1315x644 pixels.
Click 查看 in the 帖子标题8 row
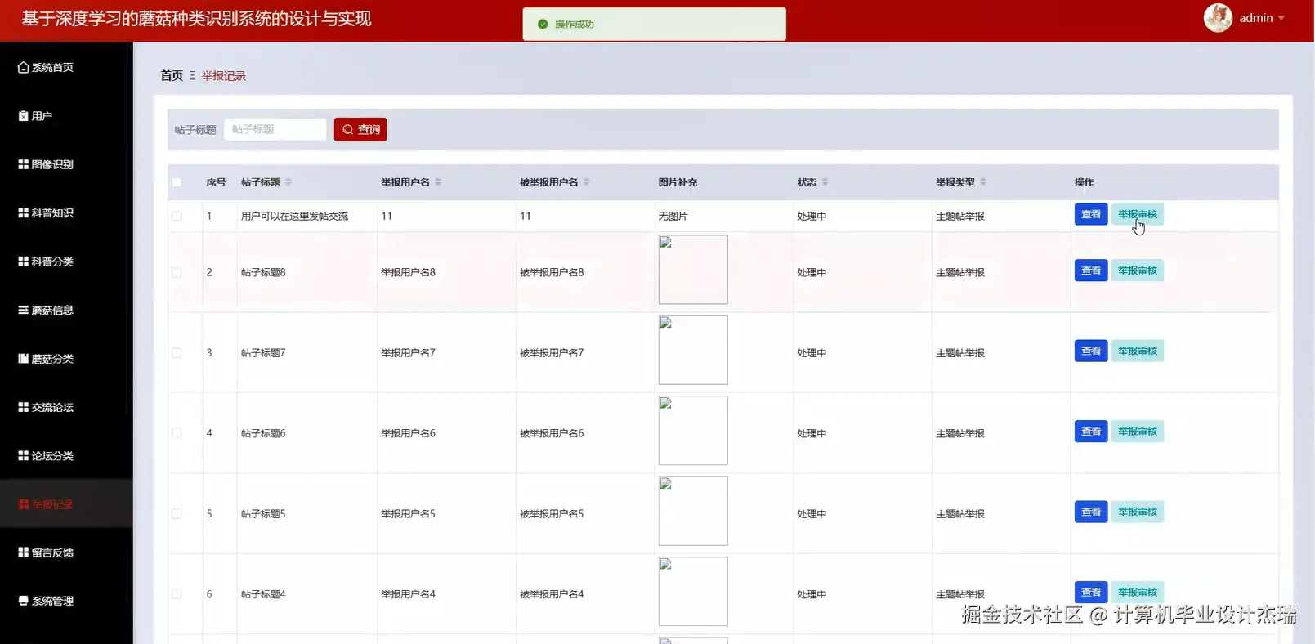(x=1091, y=271)
